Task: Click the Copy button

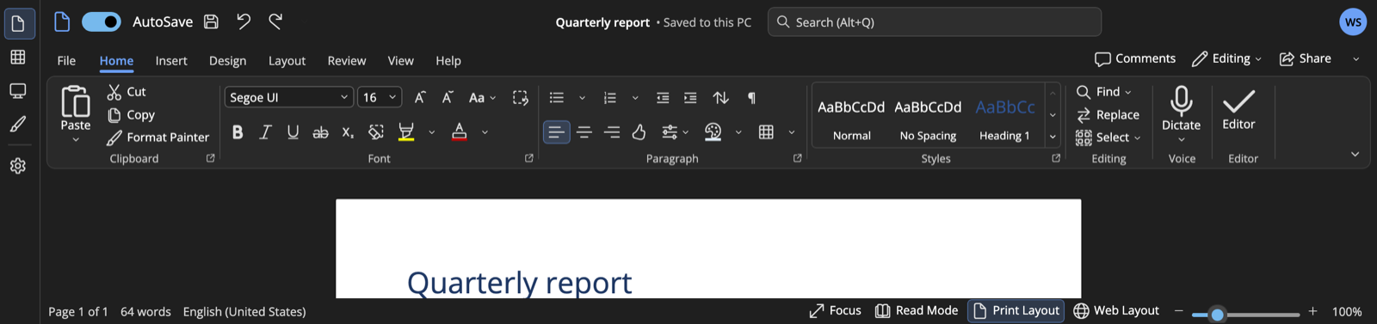Action: coord(131,114)
